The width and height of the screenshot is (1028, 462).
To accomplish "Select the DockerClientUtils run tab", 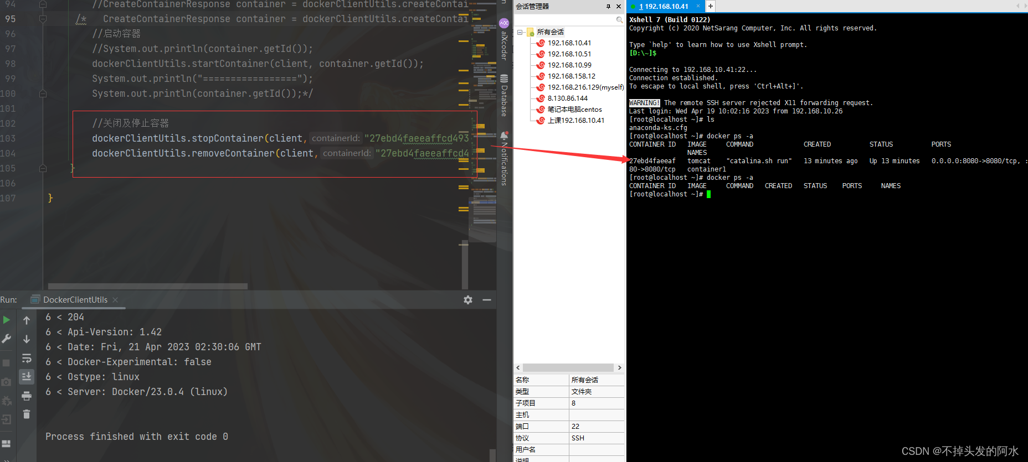I will [x=75, y=300].
